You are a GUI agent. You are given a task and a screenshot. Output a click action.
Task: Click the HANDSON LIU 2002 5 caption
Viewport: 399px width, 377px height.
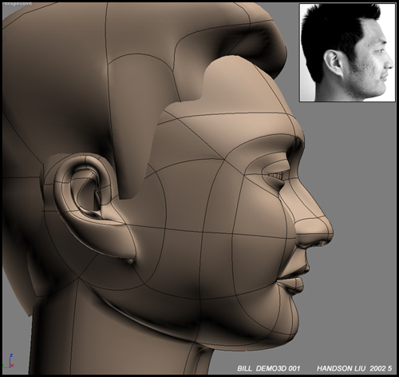pos(354,368)
